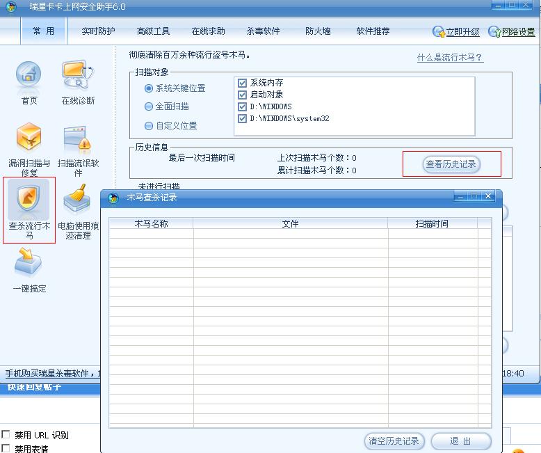Open the 在线诊断 online diagnosis icon
Viewport: 541px width, 453px height.
(x=78, y=74)
